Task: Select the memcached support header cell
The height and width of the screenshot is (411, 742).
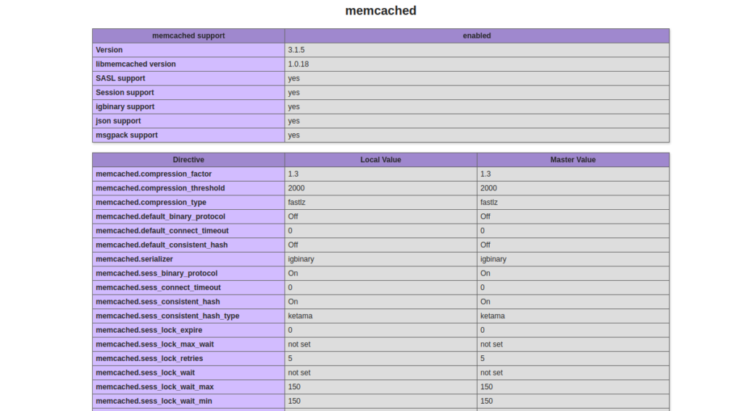Action: 188,36
